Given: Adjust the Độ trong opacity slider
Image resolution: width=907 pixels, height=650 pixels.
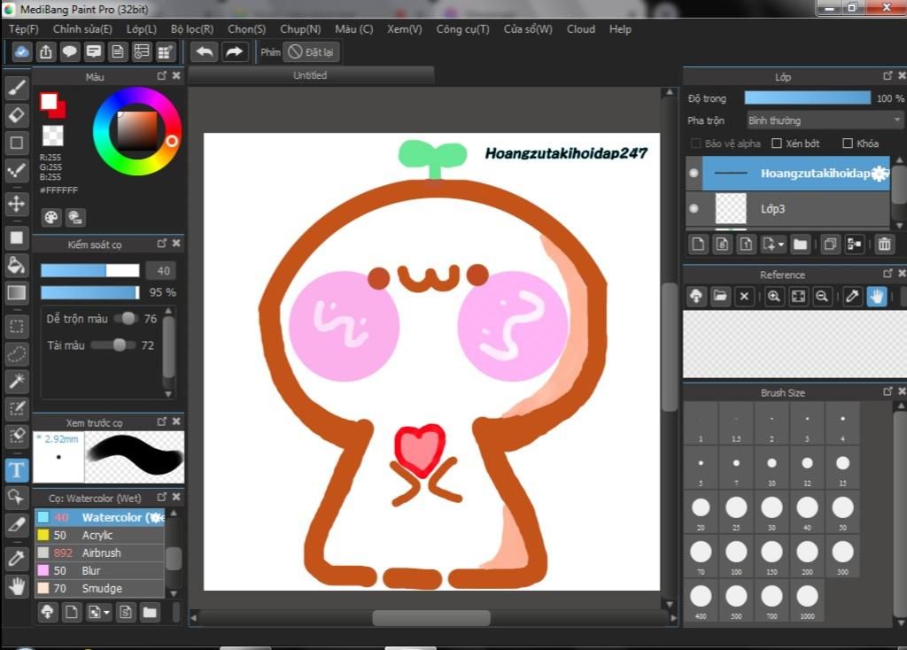Looking at the screenshot, I should [808, 97].
